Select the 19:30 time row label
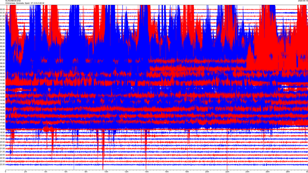Image resolution: width=308 pixels, height=173 pixels. pos(2,139)
